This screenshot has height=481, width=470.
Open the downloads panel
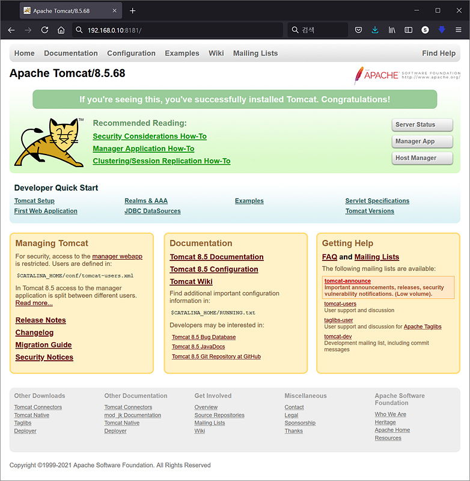[375, 30]
